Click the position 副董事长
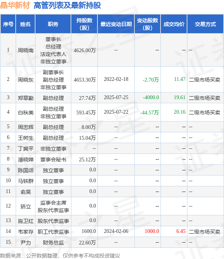Screen dimensions: 224x259 (53, 72)
